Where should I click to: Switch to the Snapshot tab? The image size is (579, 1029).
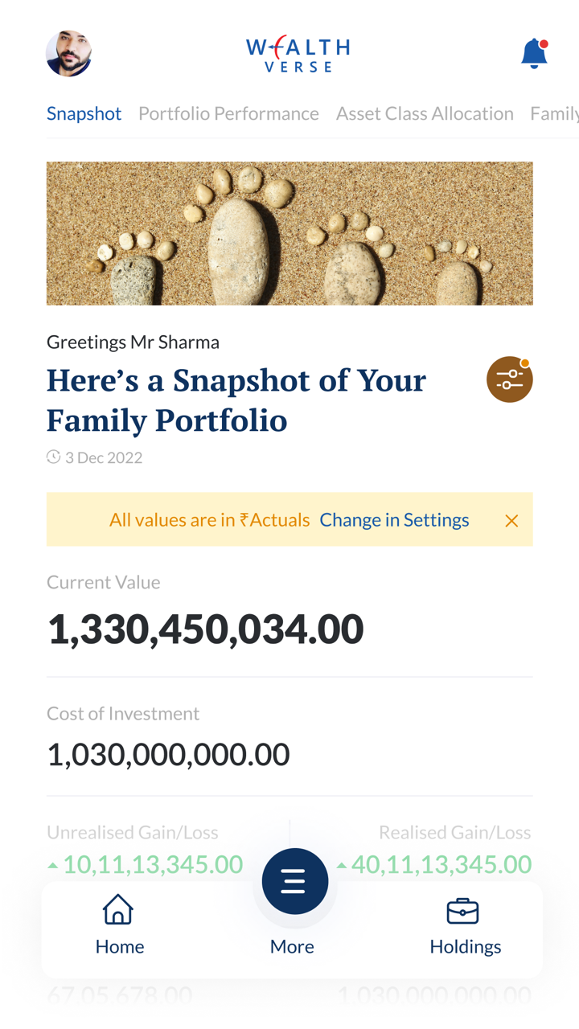tap(84, 113)
